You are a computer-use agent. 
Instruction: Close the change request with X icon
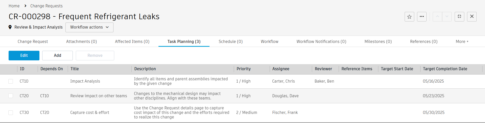click(472, 17)
